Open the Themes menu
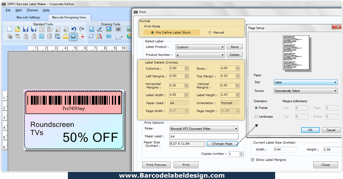The width and height of the screenshot is (343, 179). tap(32, 10)
